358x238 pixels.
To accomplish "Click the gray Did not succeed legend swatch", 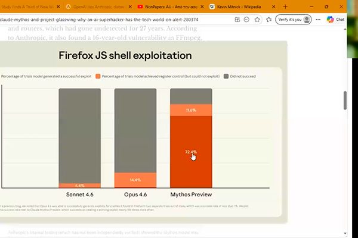I will pos(226,76).
